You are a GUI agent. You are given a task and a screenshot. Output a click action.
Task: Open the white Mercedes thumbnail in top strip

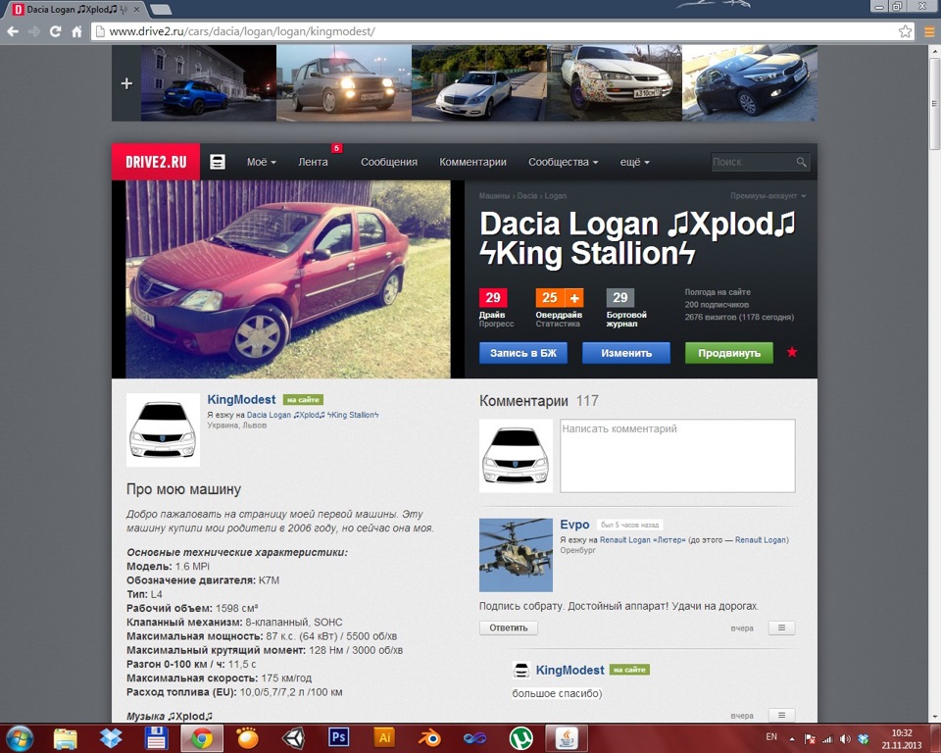click(479, 83)
